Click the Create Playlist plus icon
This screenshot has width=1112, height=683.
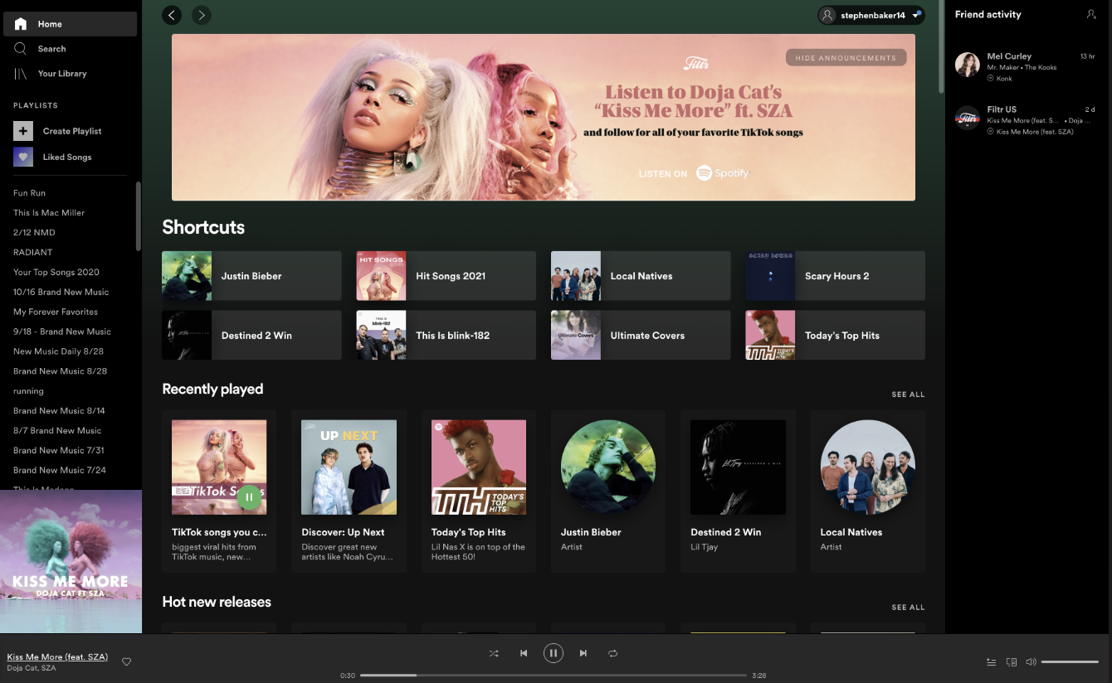point(23,131)
